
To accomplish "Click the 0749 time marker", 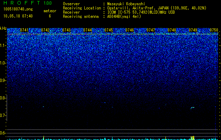I will click(193, 30).
